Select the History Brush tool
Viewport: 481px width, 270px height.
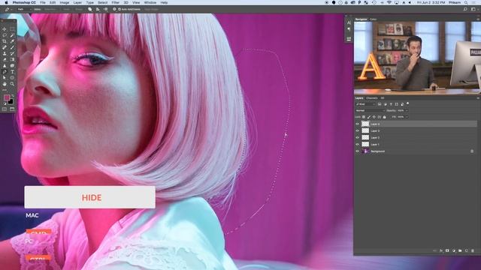tap(12, 53)
